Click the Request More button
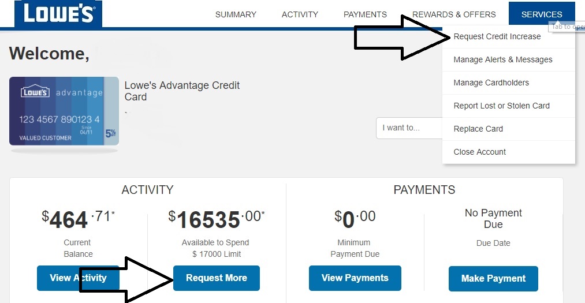Image resolution: width=585 pixels, height=303 pixels. point(217,278)
